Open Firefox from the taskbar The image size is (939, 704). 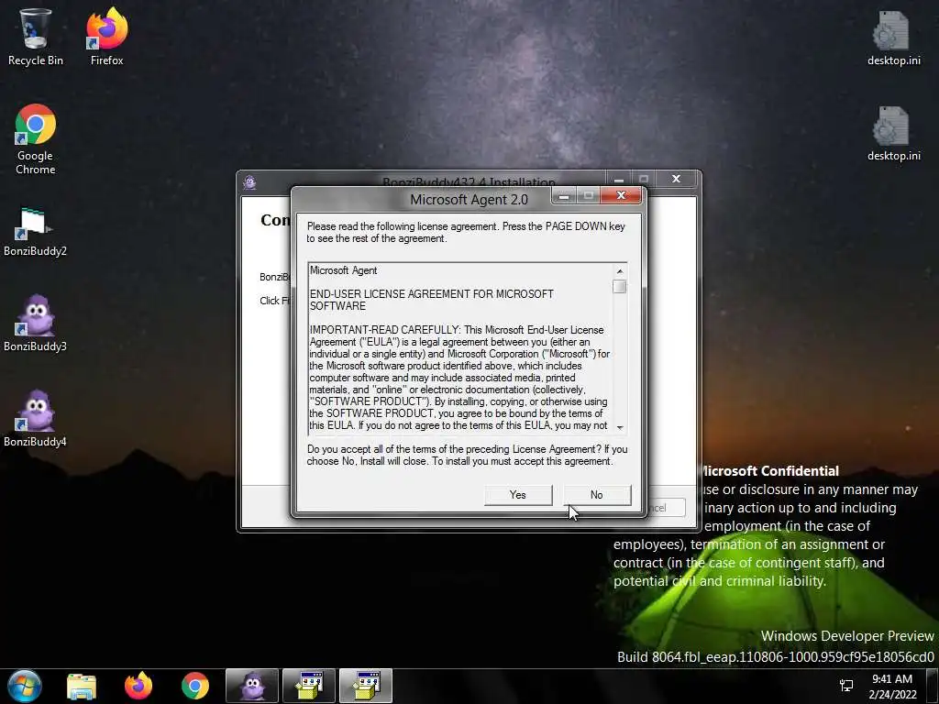coord(138,686)
